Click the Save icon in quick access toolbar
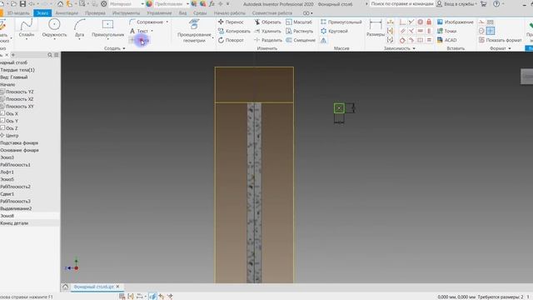Screen dimensions: 533x300 22,4
